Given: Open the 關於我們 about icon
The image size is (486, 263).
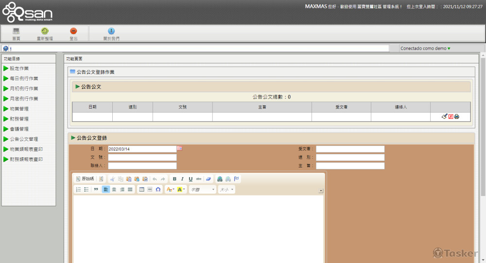Looking at the screenshot, I should [111, 31].
